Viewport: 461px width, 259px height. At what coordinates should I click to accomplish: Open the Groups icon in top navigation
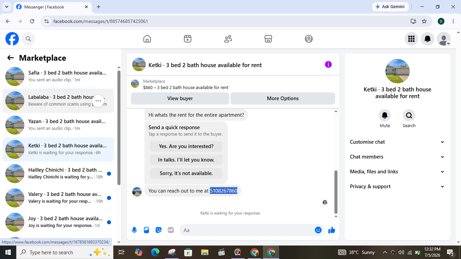(309, 39)
